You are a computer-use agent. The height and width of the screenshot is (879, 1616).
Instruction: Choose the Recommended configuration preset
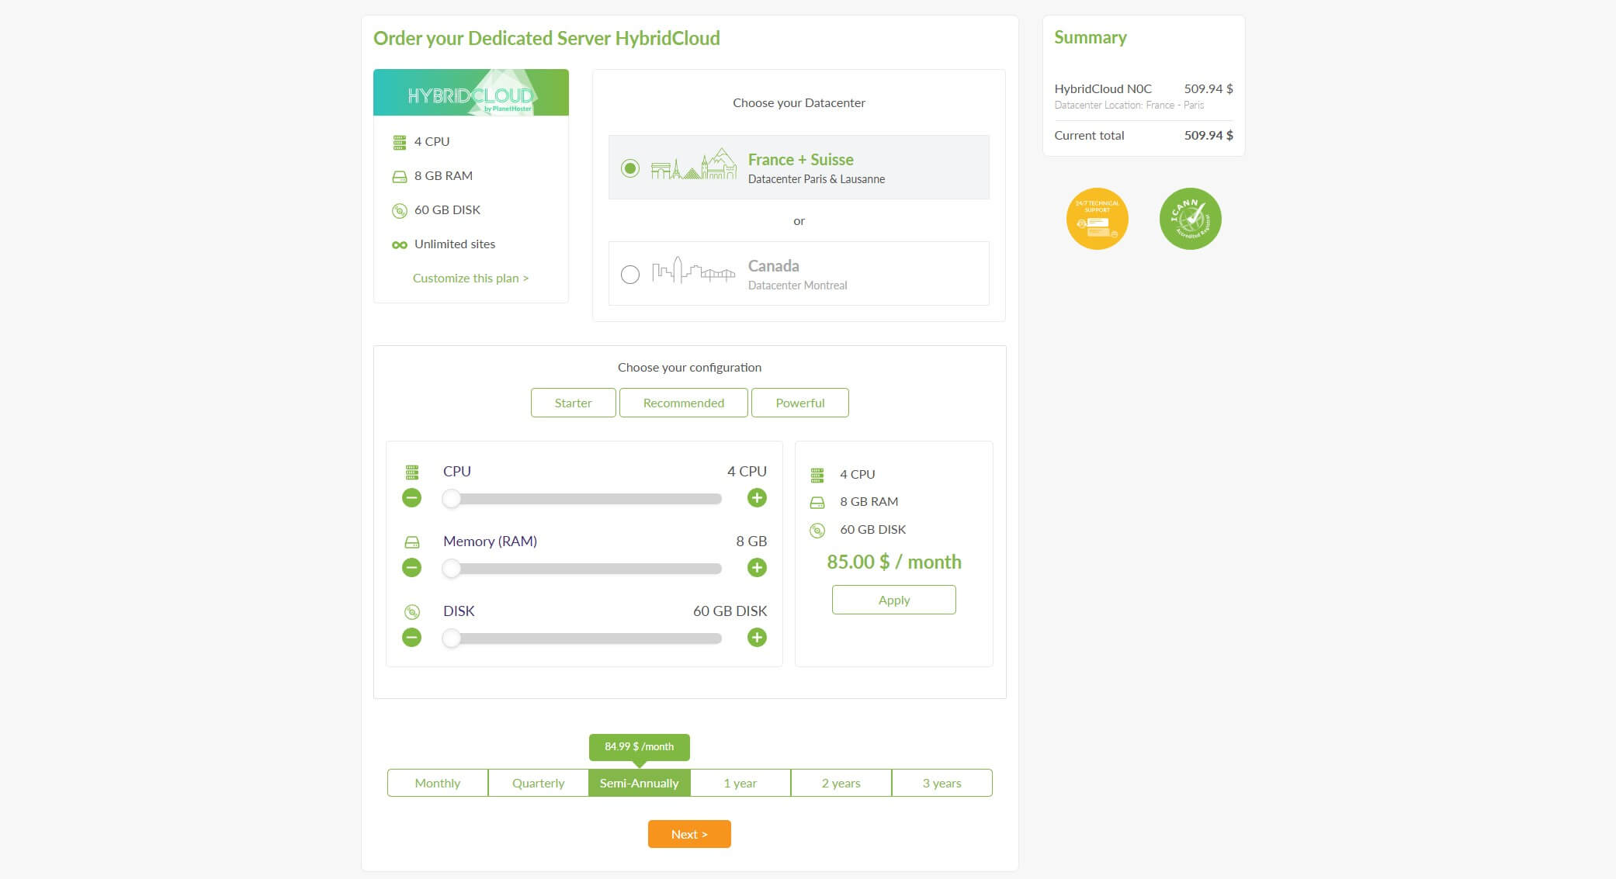[683, 403]
